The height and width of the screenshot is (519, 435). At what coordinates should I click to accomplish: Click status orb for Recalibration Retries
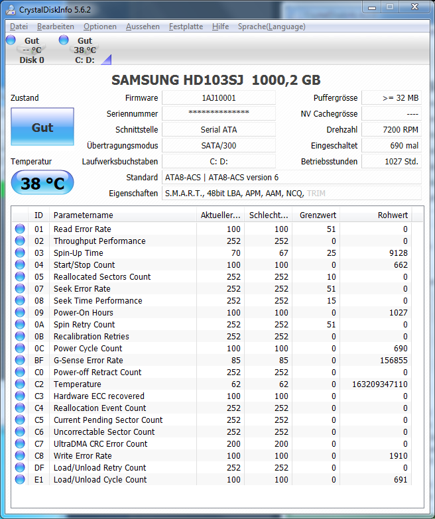20,336
